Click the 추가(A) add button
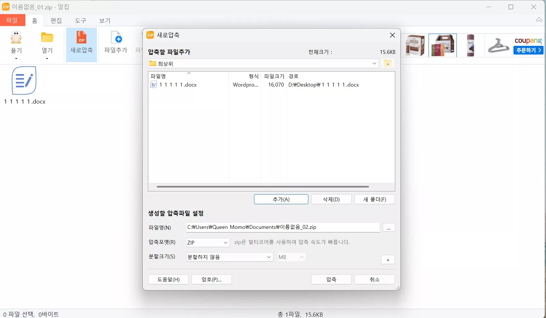 click(281, 199)
